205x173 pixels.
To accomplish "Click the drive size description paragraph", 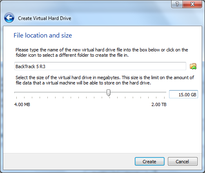I will tap(105, 80).
